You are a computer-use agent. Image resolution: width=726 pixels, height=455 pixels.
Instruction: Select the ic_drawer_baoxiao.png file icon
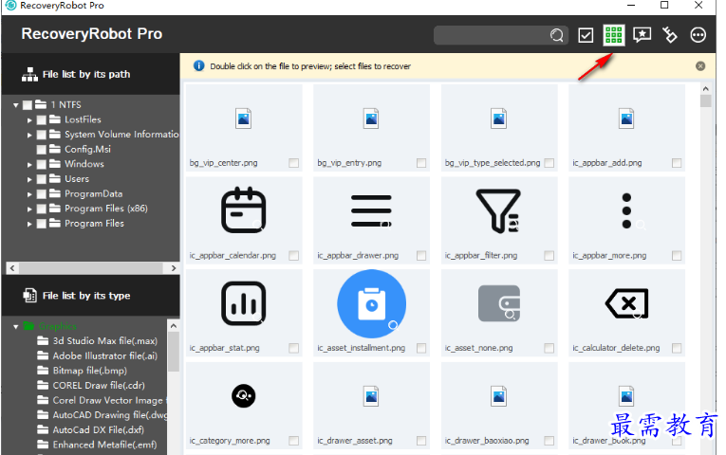pyautogui.click(x=498, y=396)
